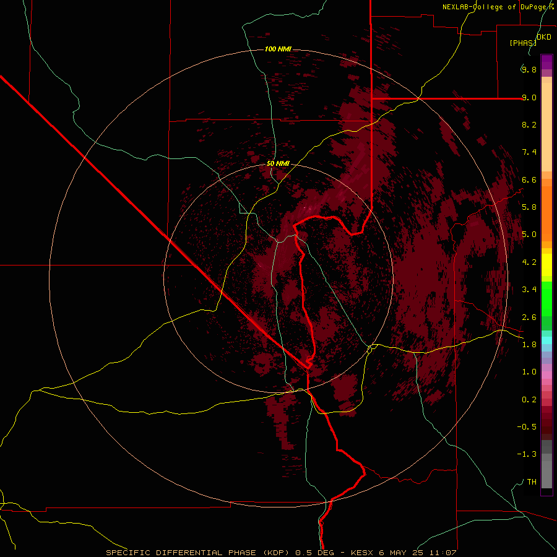Click the 5.8 scale label
557x557 pixels.
point(529,207)
